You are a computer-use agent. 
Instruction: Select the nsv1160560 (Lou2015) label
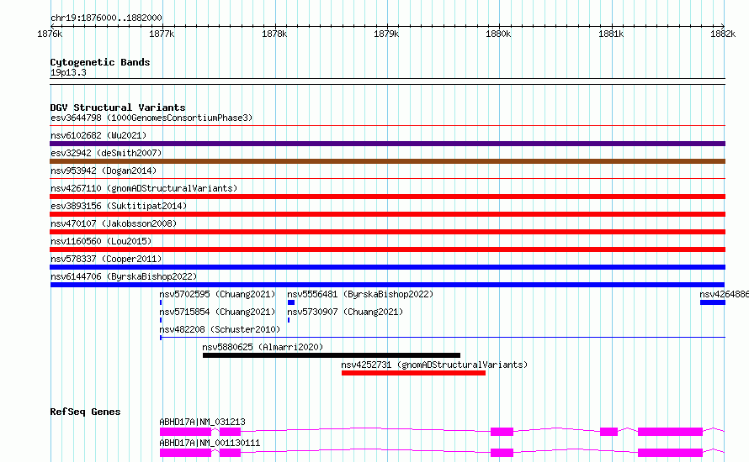101,241
